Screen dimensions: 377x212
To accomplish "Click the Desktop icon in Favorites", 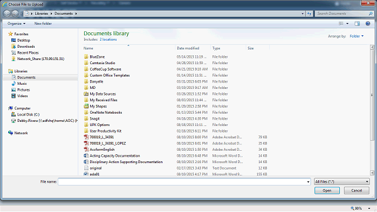I will pos(14,40).
